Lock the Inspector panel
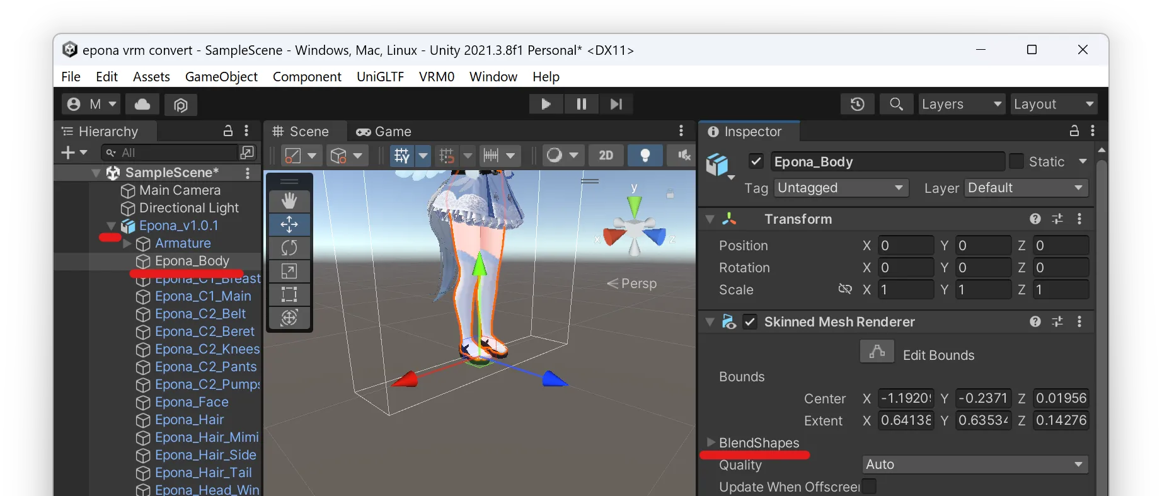The width and height of the screenshot is (1162, 496). tap(1074, 131)
